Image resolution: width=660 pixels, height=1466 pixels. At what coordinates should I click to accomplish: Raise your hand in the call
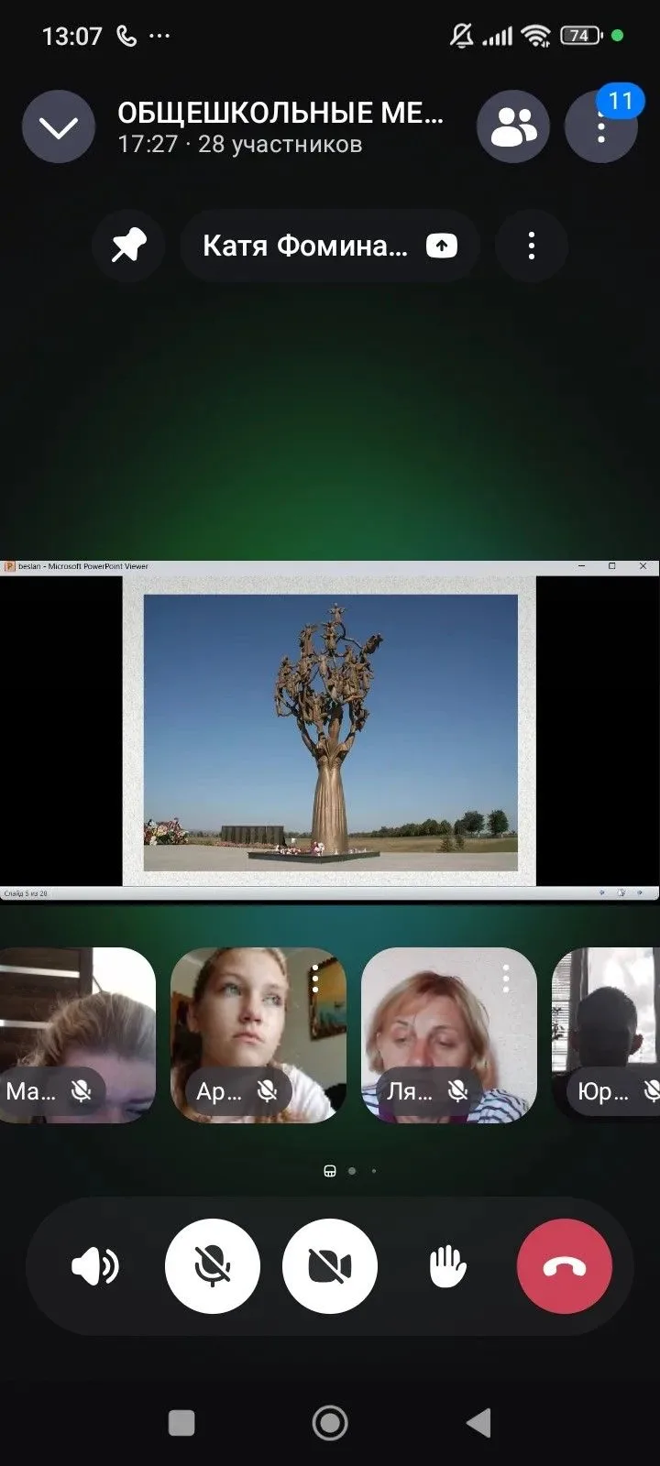pyautogui.click(x=447, y=1266)
